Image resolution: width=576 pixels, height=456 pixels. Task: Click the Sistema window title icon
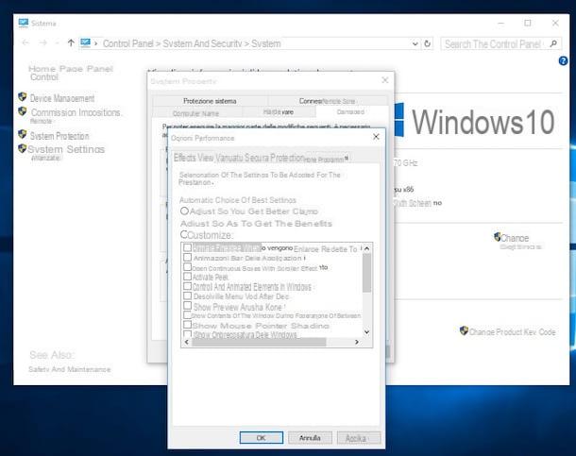24,23
